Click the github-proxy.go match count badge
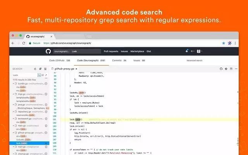This screenshot has height=155, width=248. [x=46, y=133]
